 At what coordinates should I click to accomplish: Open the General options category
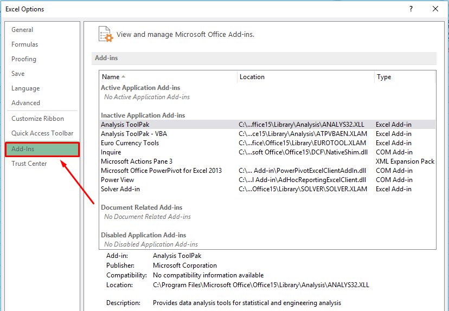click(x=22, y=30)
